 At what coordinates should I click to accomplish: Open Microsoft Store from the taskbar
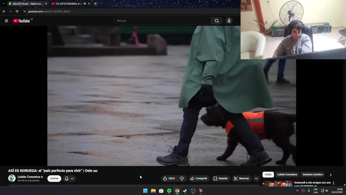point(161,191)
